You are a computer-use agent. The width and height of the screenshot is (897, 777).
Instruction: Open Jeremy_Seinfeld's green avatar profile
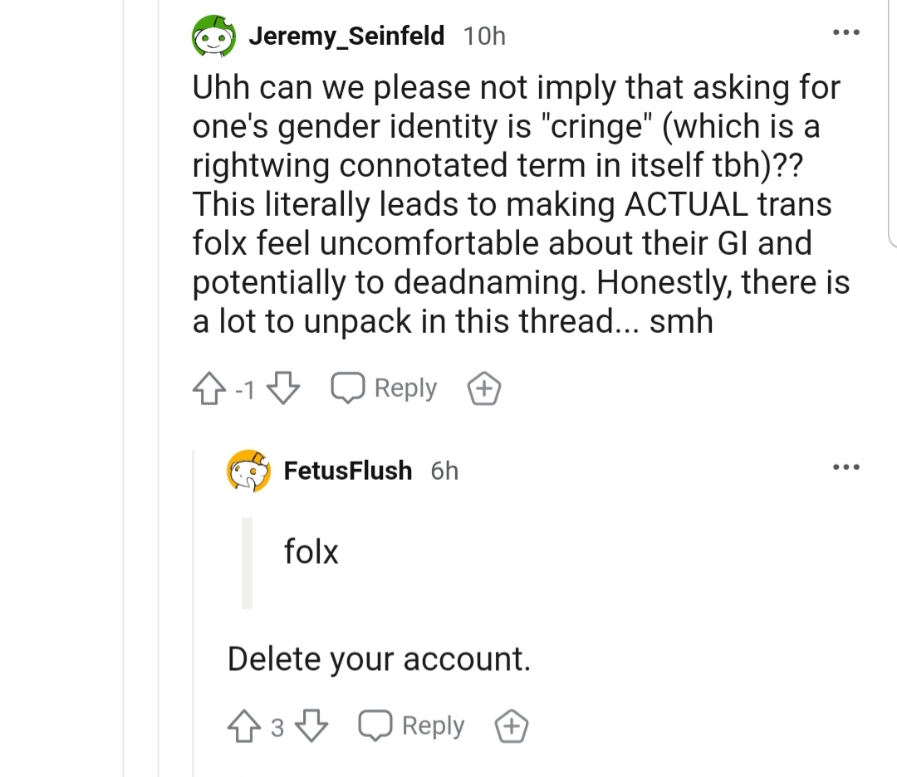pos(214,36)
